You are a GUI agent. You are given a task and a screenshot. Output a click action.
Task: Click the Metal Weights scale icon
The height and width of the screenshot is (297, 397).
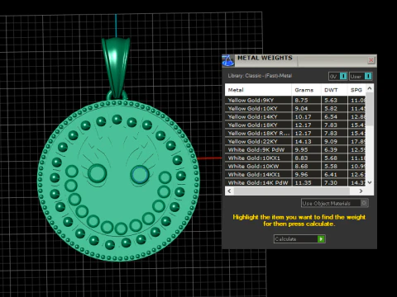click(228, 60)
